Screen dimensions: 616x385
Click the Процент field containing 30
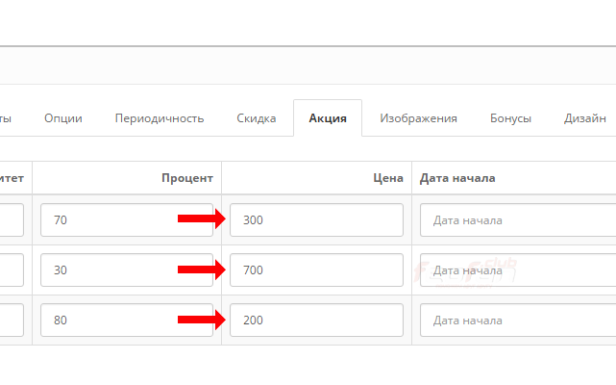point(127,270)
